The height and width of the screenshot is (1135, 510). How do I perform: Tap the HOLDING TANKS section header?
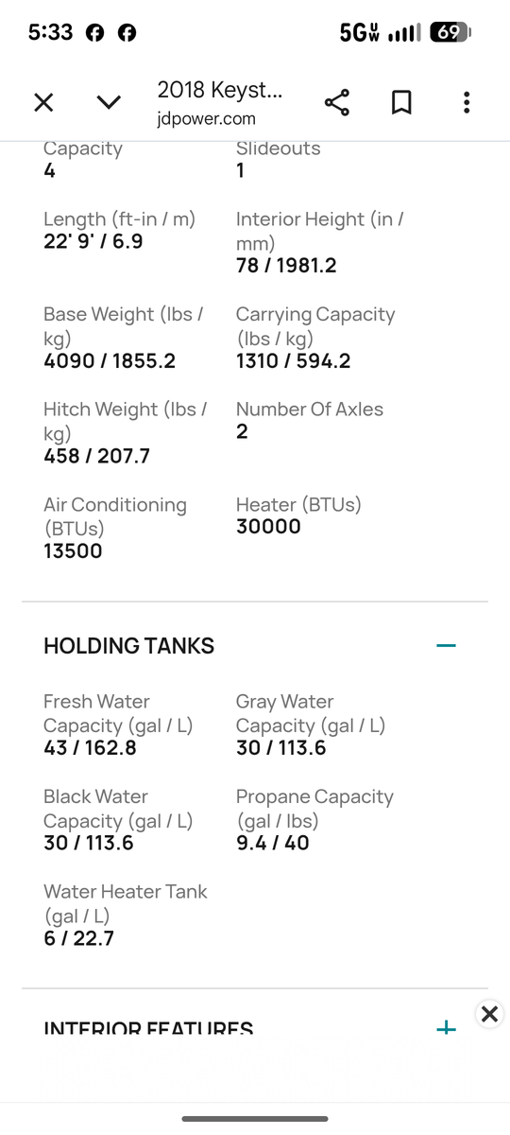click(128, 646)
